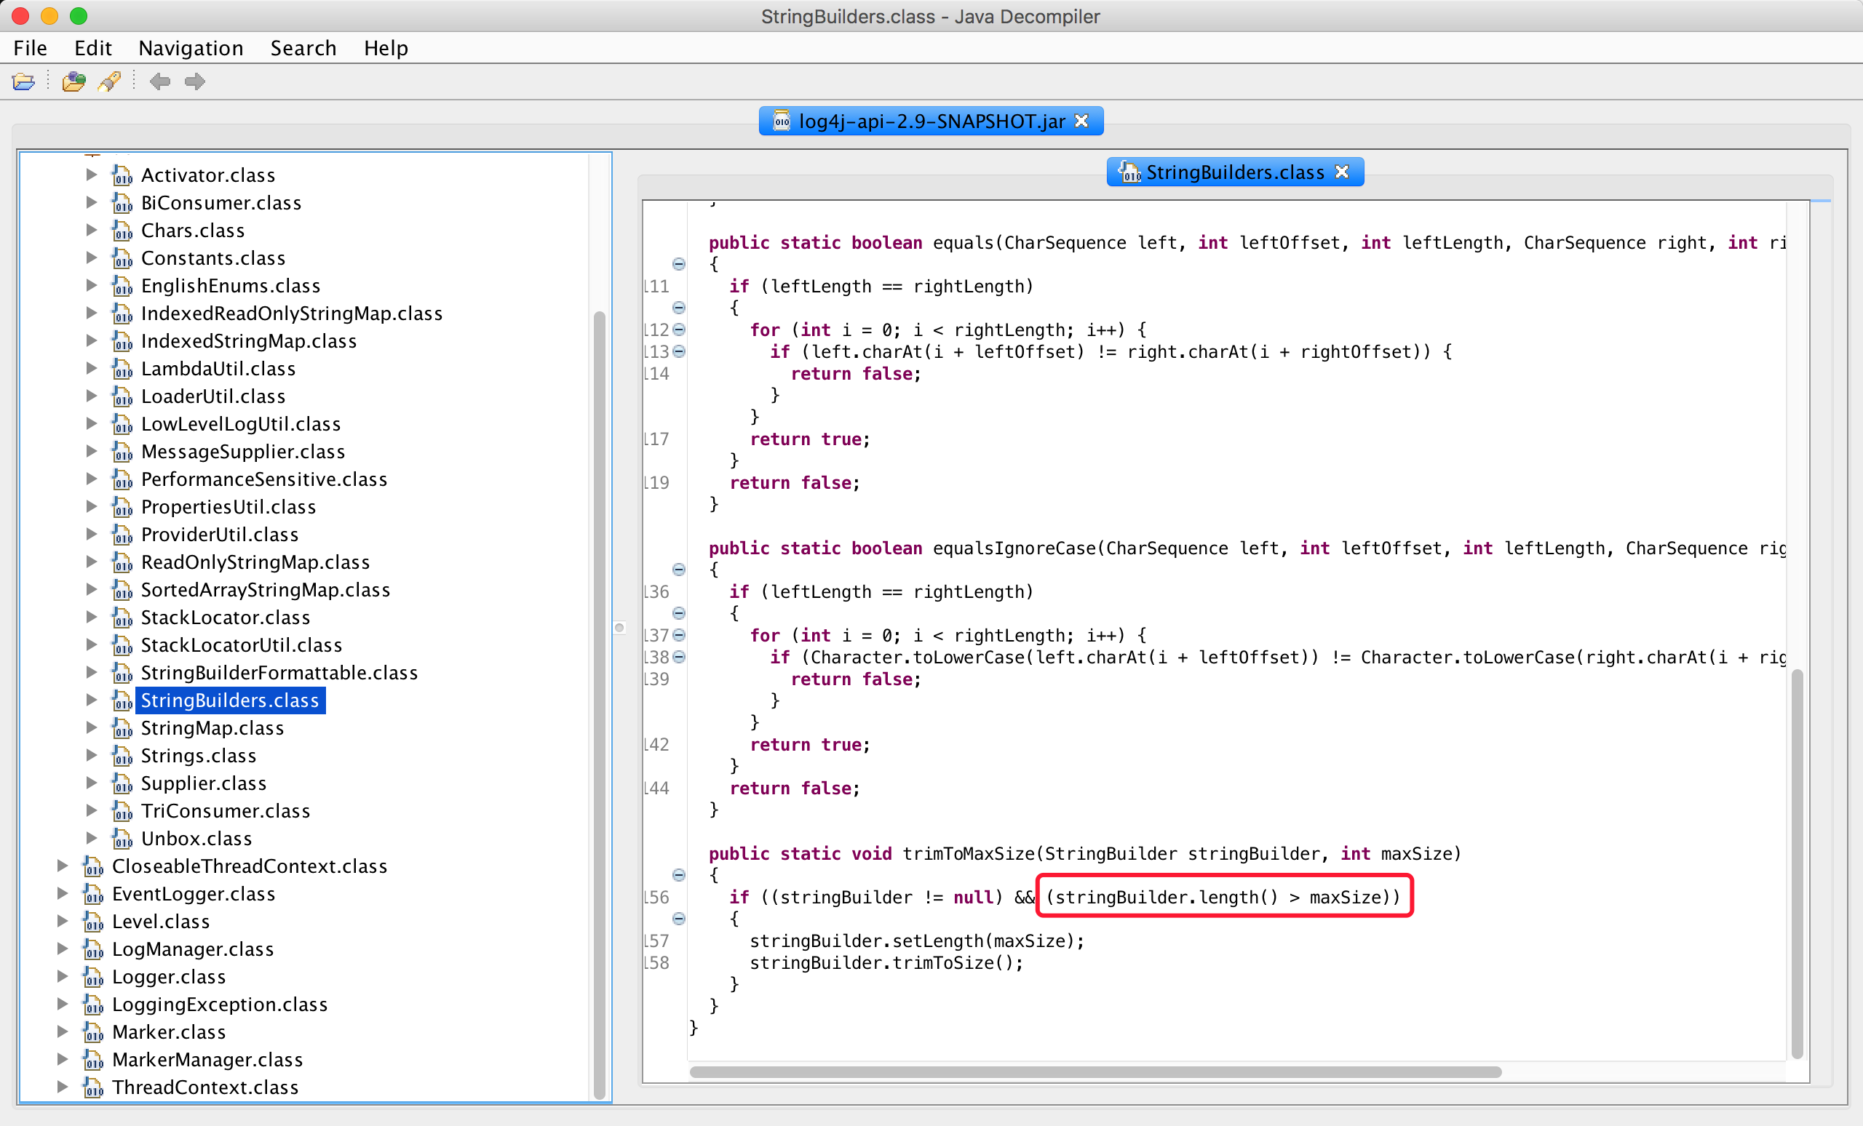
Task: Expand the BiConsumer.class tree node
Action: tap(92, 202)
